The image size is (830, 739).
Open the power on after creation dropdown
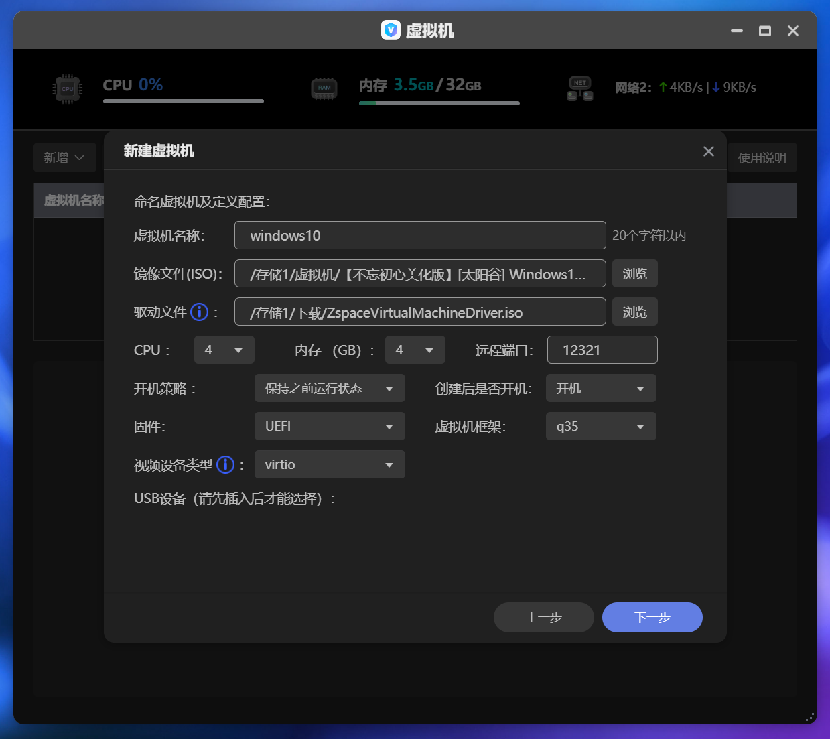point(601,388)
